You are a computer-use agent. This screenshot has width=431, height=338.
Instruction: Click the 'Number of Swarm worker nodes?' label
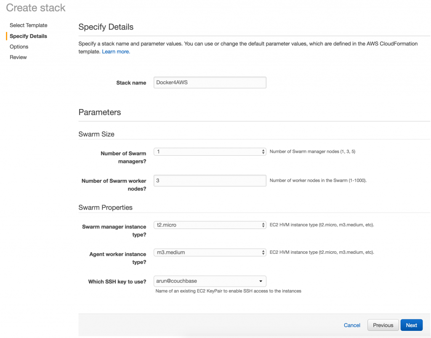(114, 185)
